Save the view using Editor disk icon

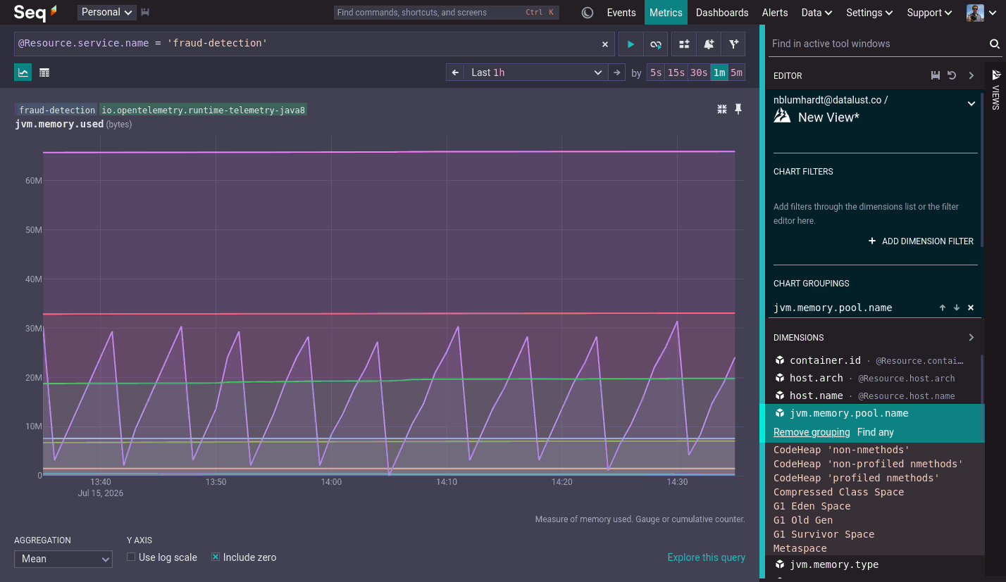click(x=936, y=75)
